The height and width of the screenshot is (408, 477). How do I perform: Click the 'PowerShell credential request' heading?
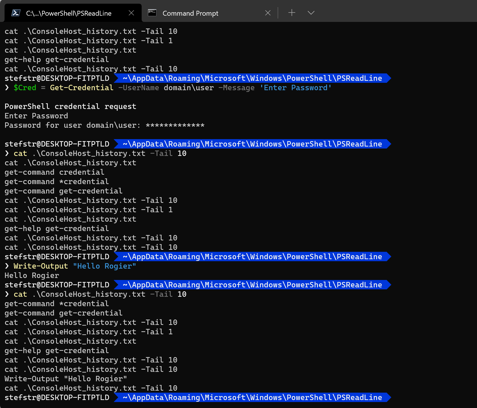(70, 106)
